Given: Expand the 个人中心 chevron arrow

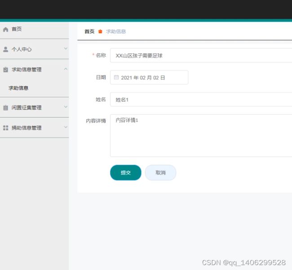Looking at the screenshot, I should tap(66, 49).
